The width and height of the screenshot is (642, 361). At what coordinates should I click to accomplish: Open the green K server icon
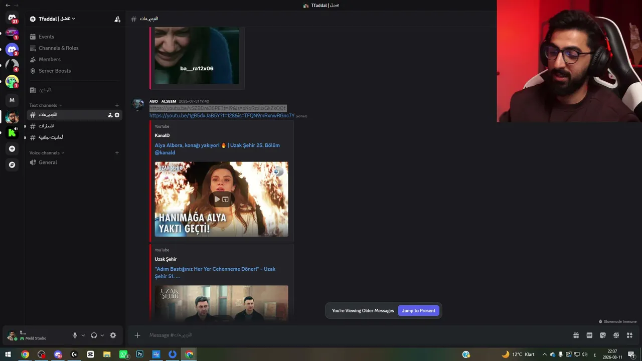pos(12,133)
